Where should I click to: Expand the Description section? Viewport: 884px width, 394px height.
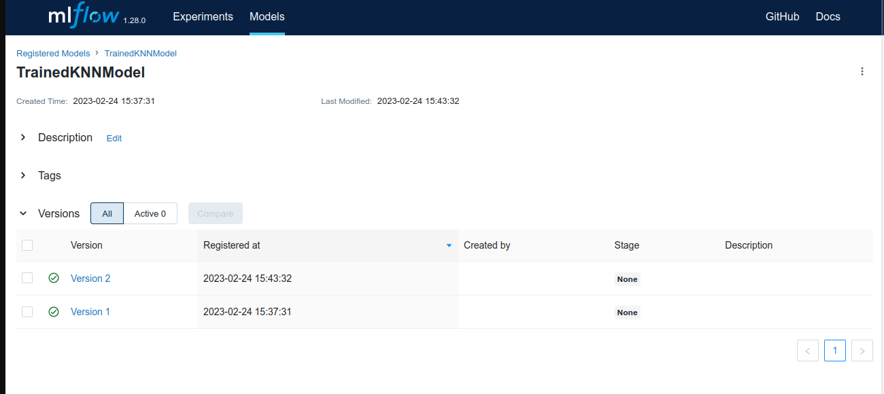pos(23,137)
